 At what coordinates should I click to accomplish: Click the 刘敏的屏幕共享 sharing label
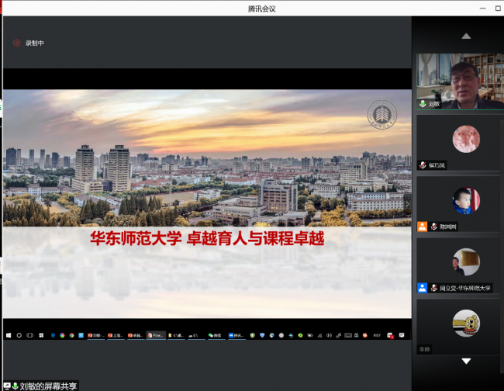(x=48, y=386)
